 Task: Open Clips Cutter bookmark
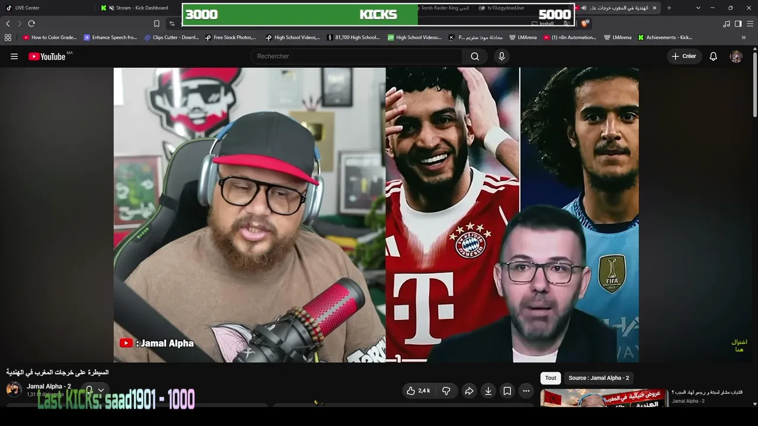[x=172, y=37]
